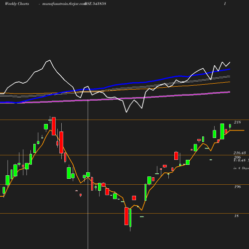The width and height of the screenshot is (249, 249).
Task: Select the 218 price axis label
Action: coord(238,122)
